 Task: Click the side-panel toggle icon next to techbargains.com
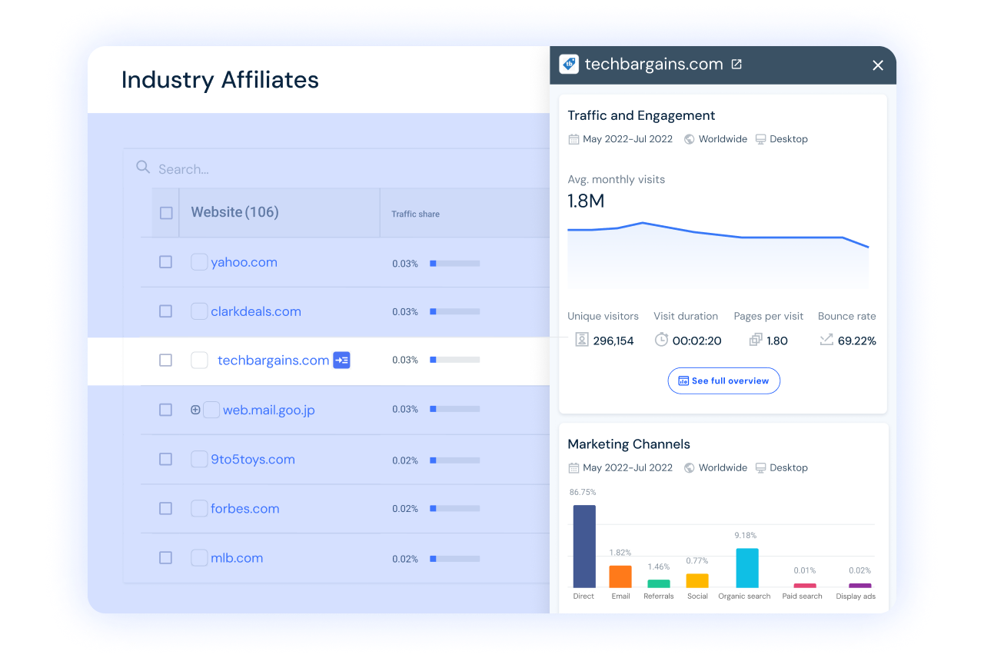(341, 360)
